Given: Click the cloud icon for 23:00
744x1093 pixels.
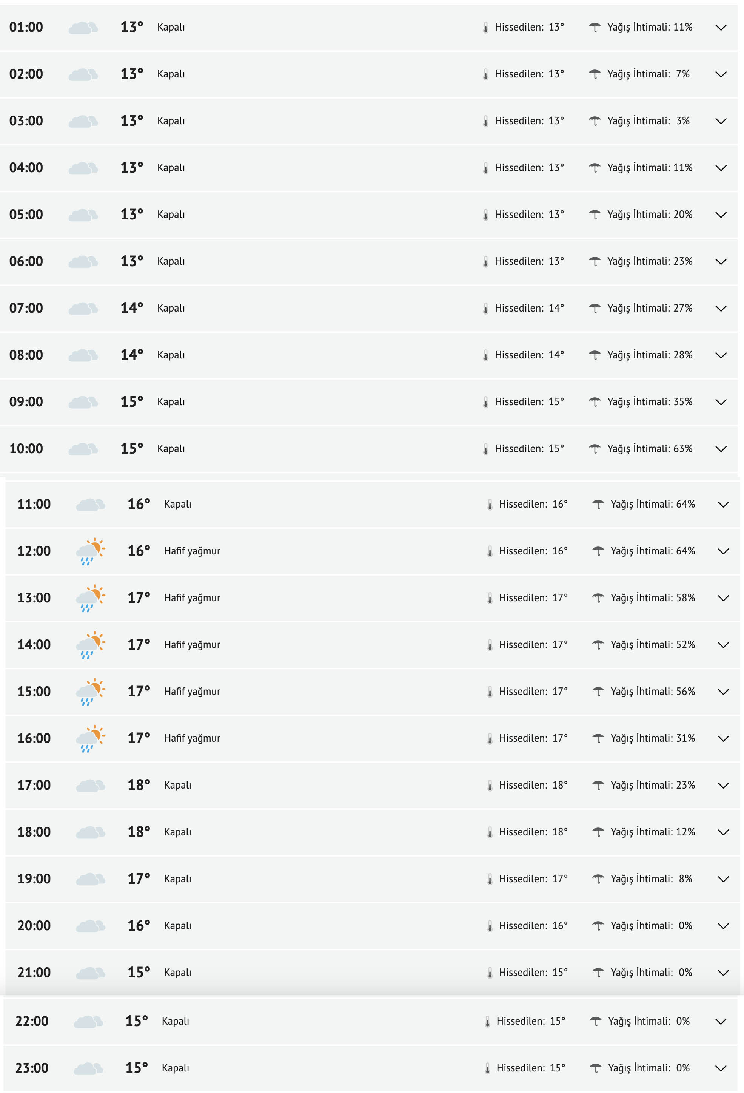Looking at the screenshot, I should pyautogui.click(x=88, y=1068).
